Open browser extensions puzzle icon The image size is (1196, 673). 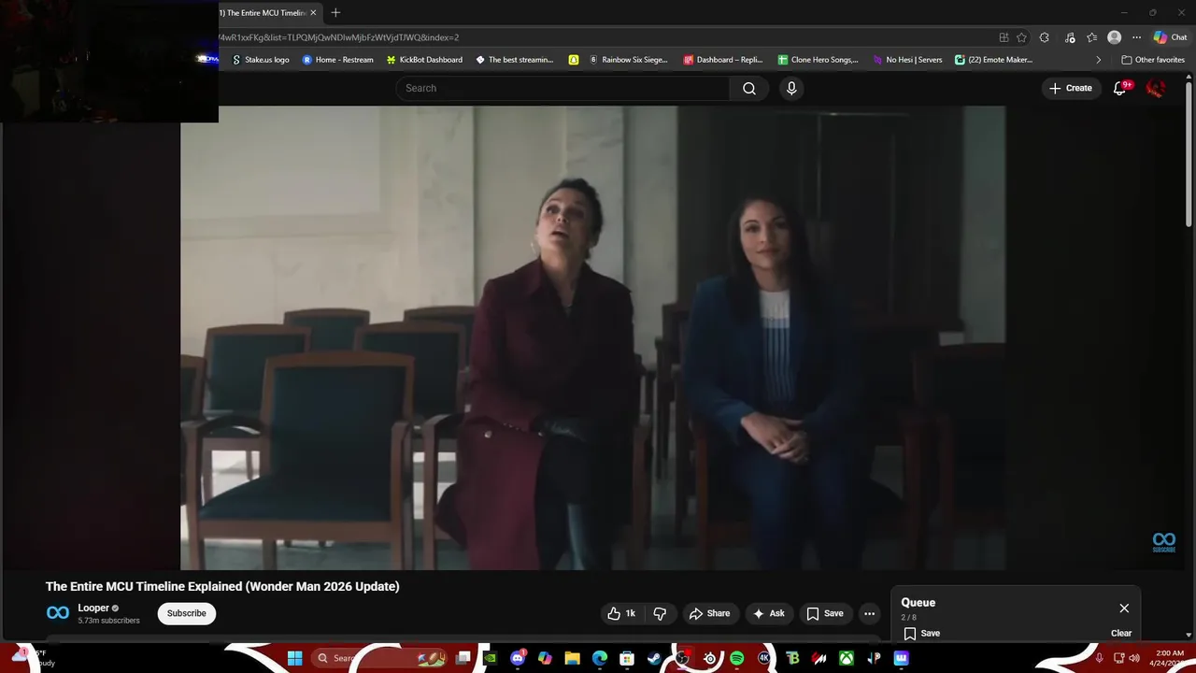coord(1045,37)
